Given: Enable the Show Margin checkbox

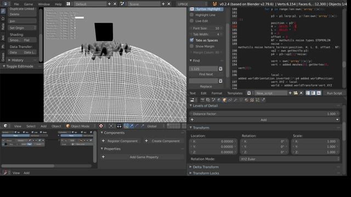Looking at the screenshot, I should click(x=191, y=46).
